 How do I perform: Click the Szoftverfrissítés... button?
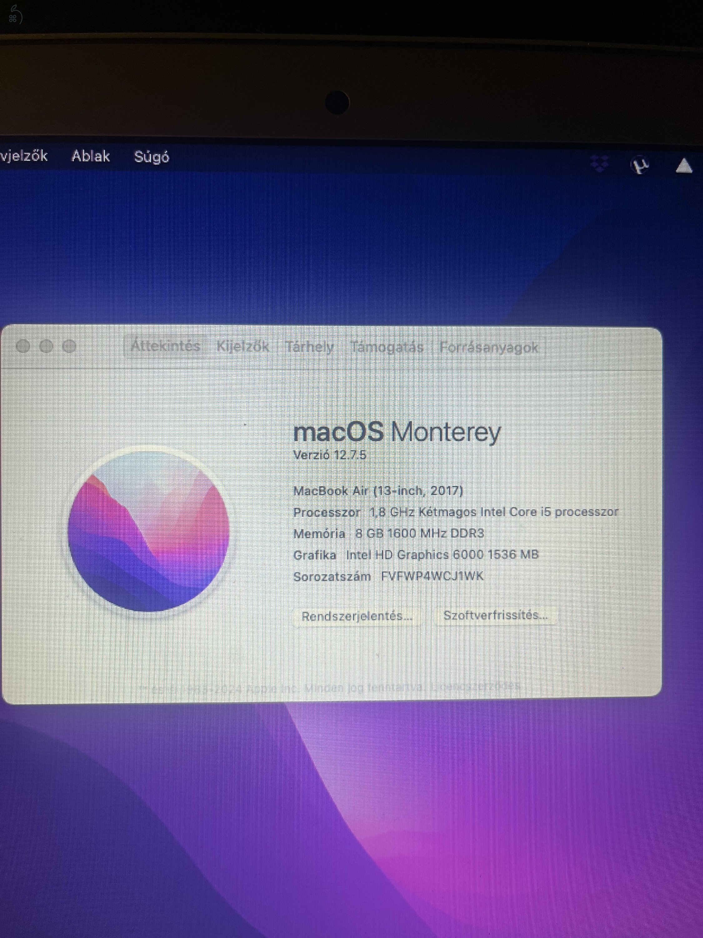pos(495,615)
